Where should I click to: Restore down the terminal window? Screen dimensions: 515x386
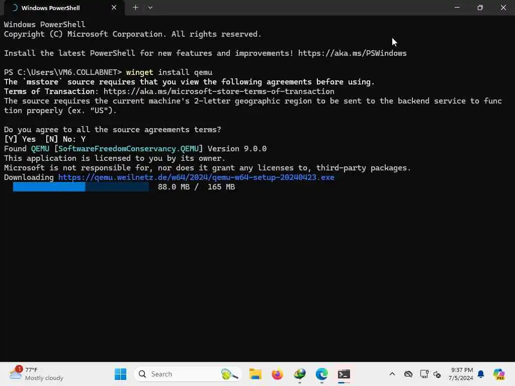[480, 8]
